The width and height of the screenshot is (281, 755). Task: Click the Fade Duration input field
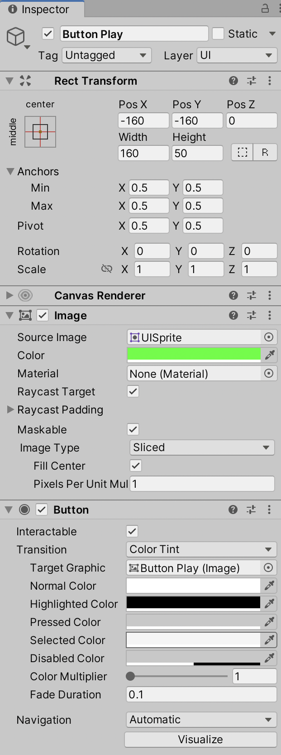click(x=201, y=694)
